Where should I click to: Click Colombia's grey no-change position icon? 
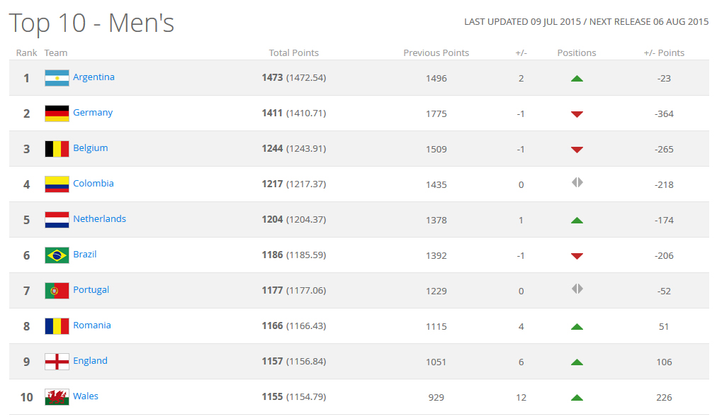pos(577,183)
